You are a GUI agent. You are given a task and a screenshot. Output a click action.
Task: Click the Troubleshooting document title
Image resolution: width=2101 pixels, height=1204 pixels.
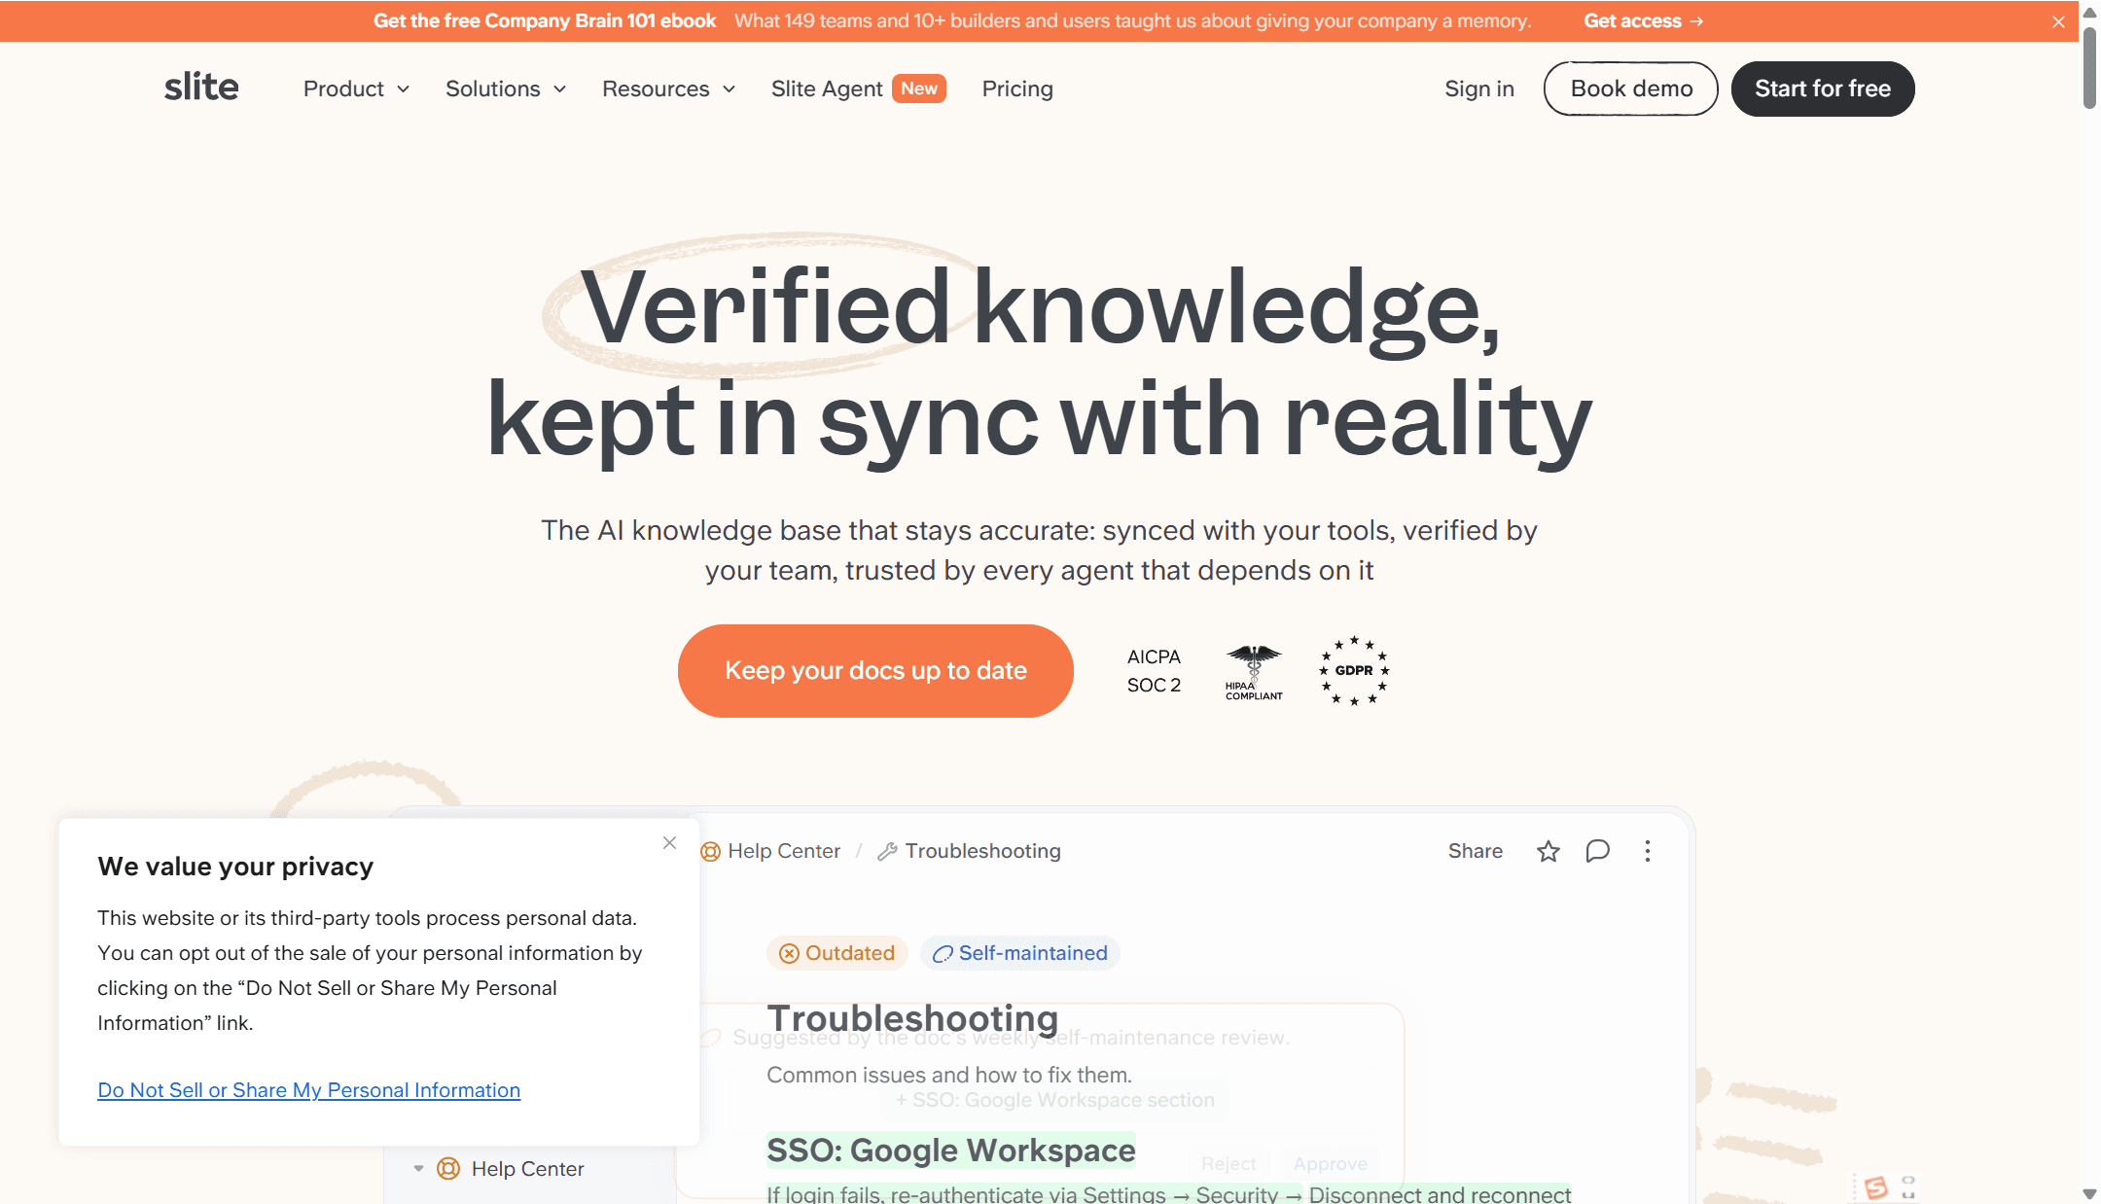tap(912, 1018)
